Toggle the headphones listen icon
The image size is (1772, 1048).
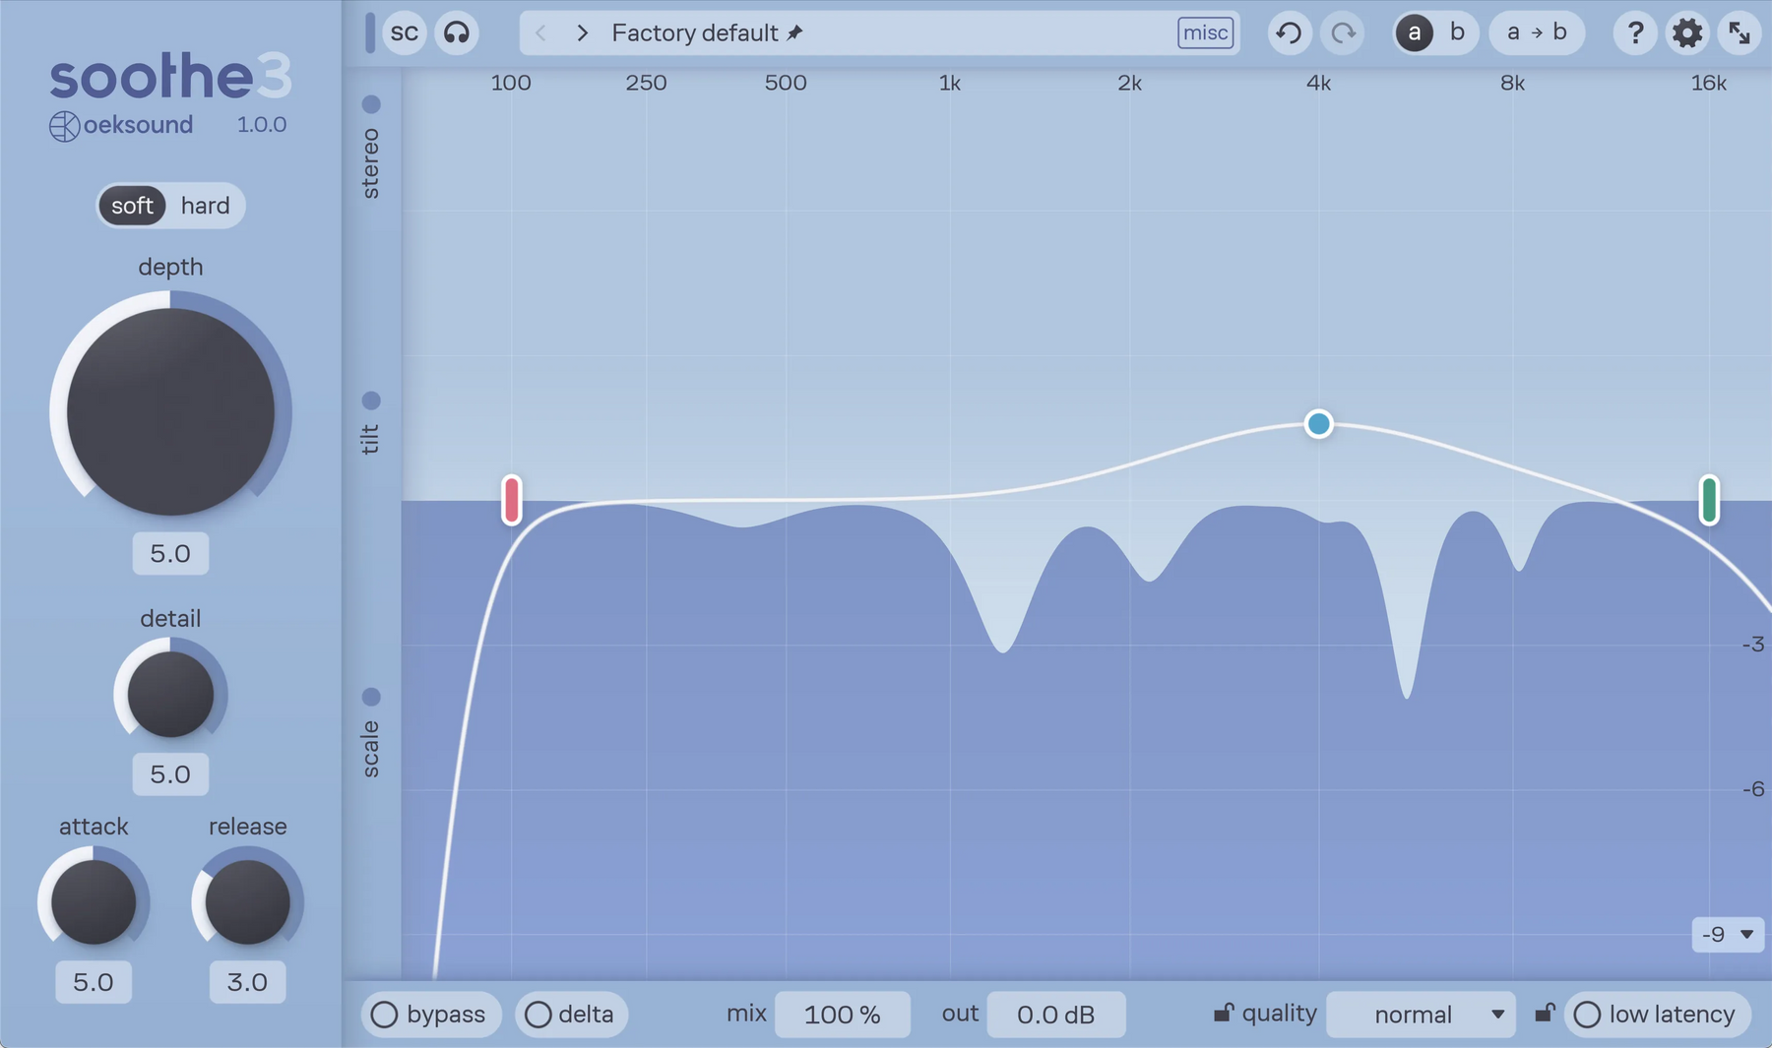point(457,32)
